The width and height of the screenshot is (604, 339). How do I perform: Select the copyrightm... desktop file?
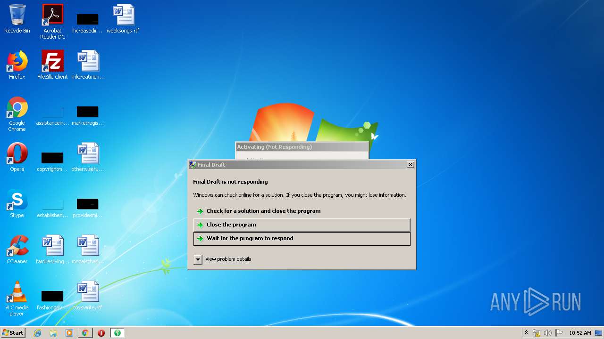(x=52, y=161)
